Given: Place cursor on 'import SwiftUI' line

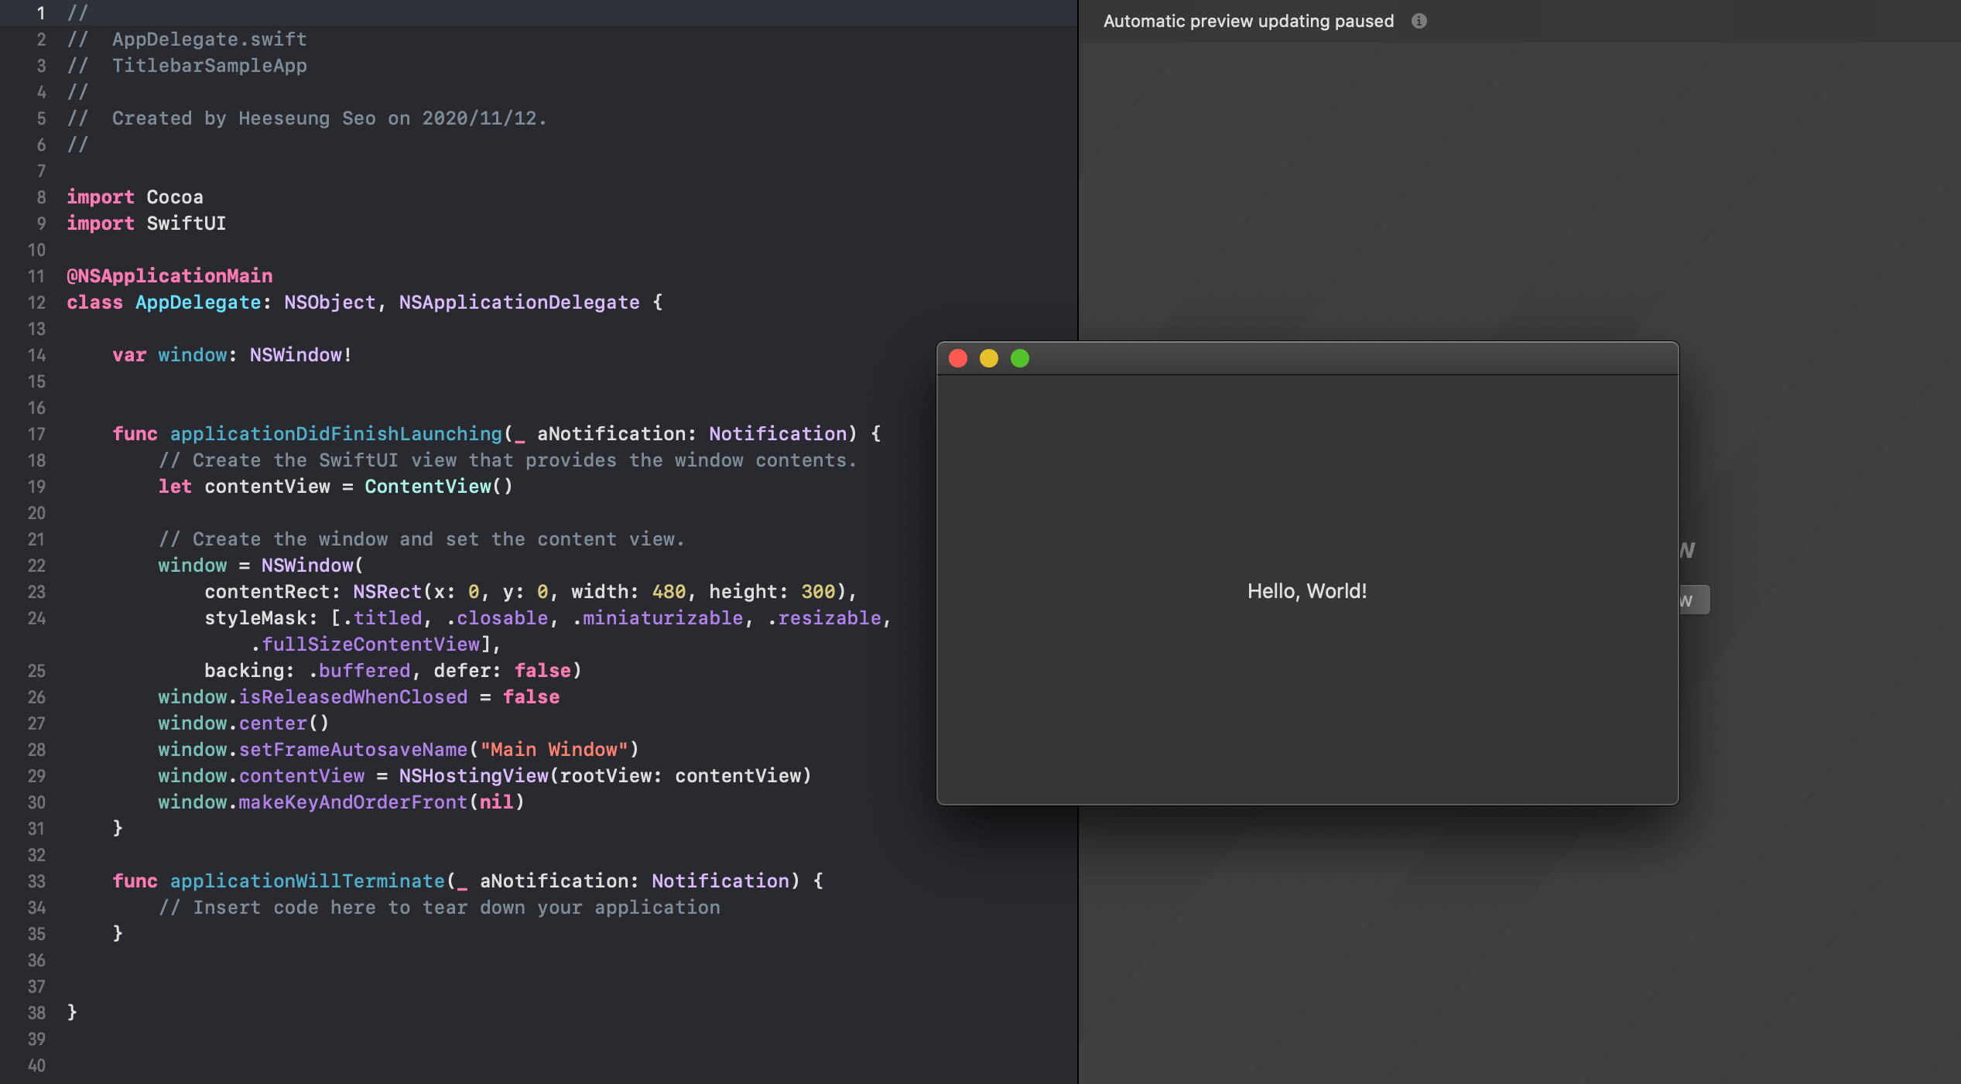Looking at the screenshot, I should click(x=146, y=224).
